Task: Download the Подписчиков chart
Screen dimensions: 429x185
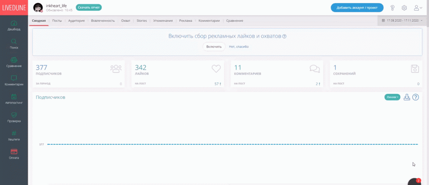Action: (x=406, y=97)
